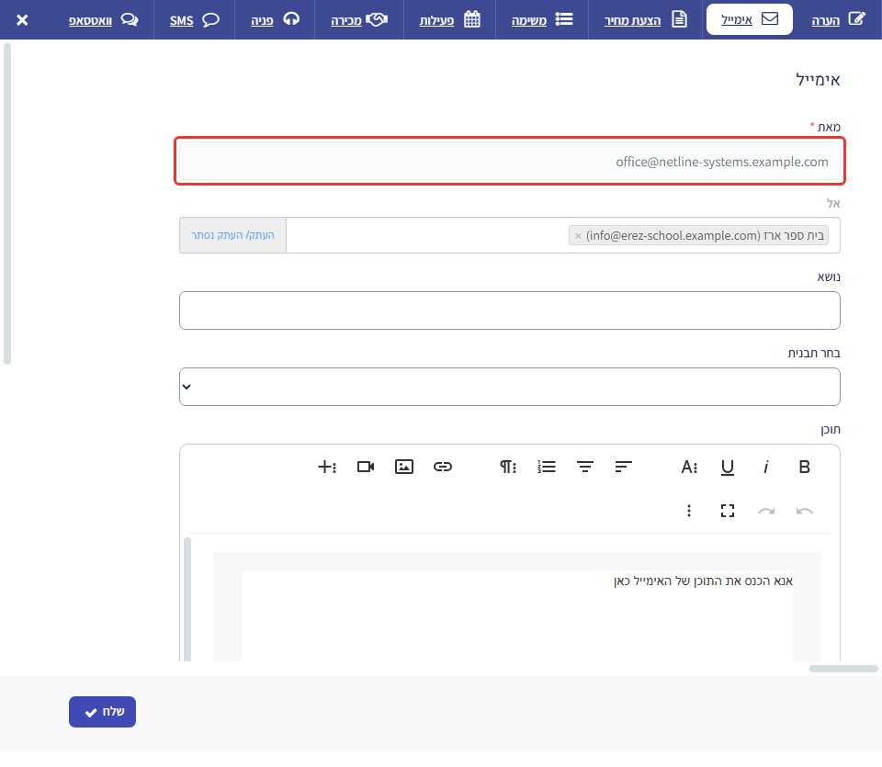Viewport: 882px width, 767px height.
Task: Insert a video into the email
Action: [x=366, y=467]
